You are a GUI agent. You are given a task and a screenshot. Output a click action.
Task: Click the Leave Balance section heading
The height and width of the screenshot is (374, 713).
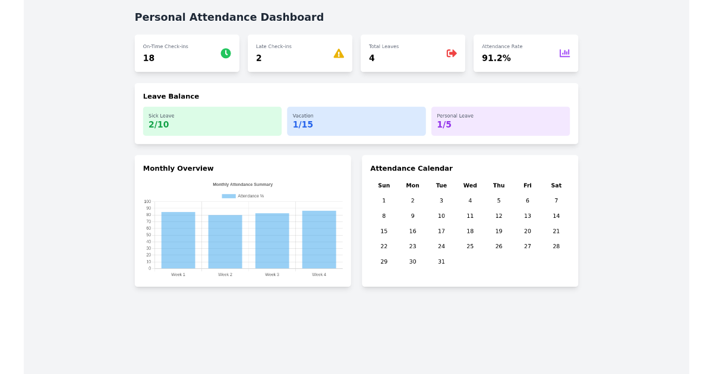171,96
